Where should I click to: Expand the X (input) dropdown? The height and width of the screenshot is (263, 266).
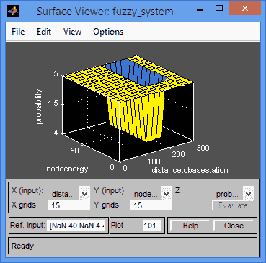(84, 193)
